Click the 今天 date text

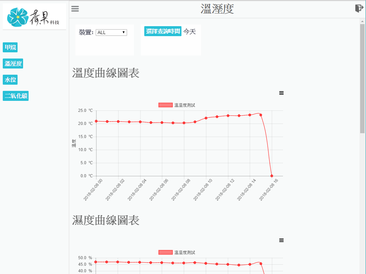coord(189,32)
